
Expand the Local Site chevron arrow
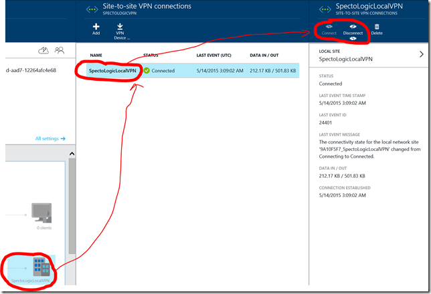(421, 55)
